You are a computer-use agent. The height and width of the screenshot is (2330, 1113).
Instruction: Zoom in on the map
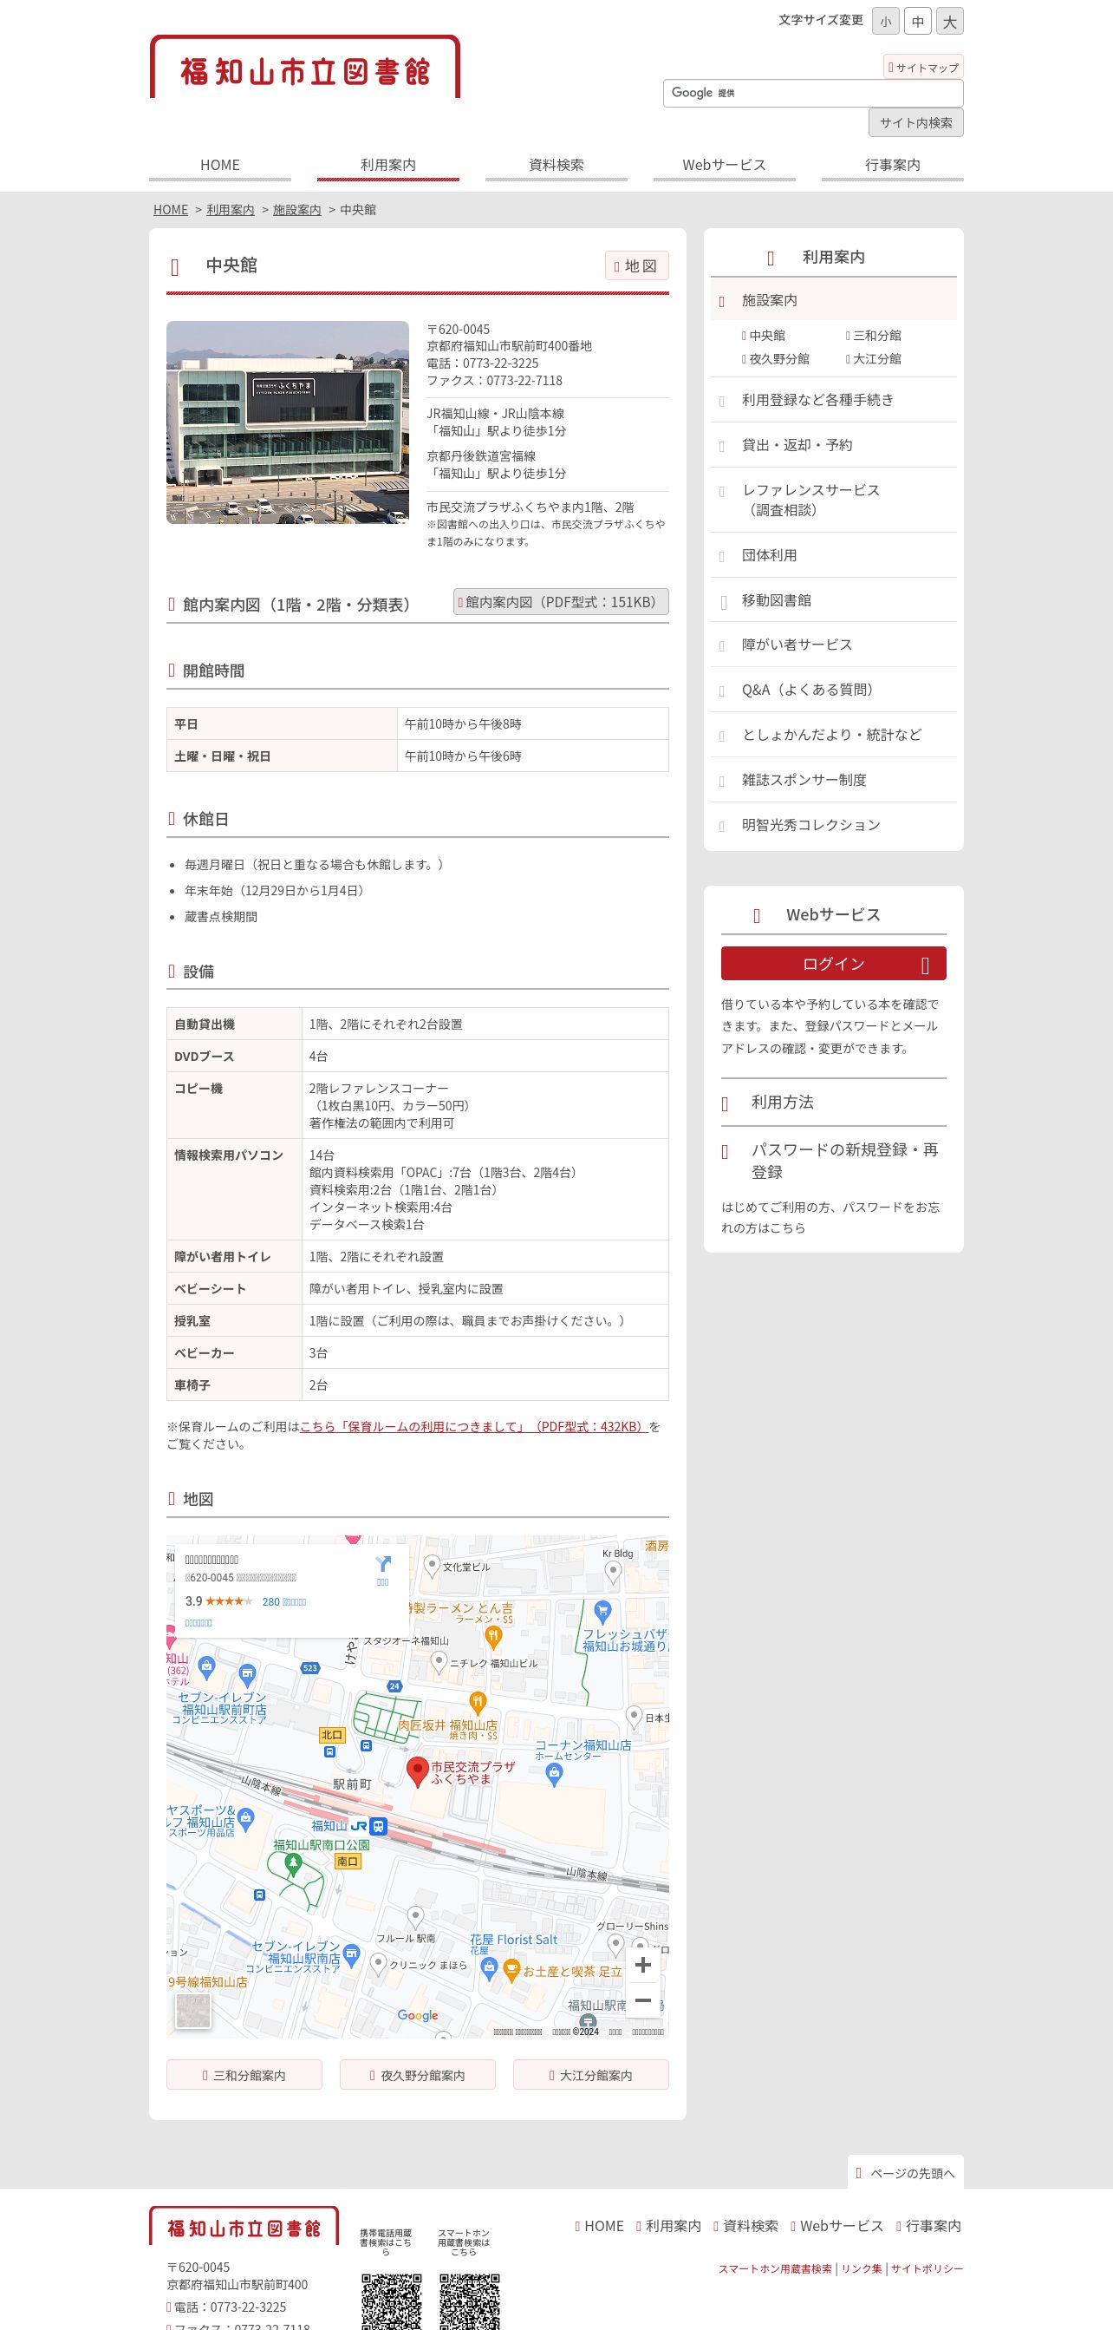(x=643, y=1966)
